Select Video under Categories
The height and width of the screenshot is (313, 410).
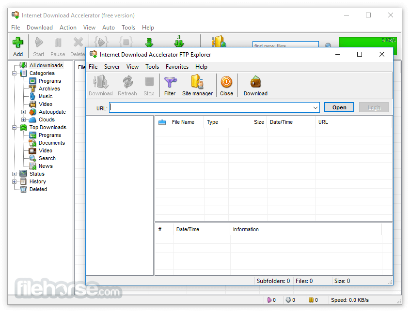pyautogui.click(x=46, y=104)
